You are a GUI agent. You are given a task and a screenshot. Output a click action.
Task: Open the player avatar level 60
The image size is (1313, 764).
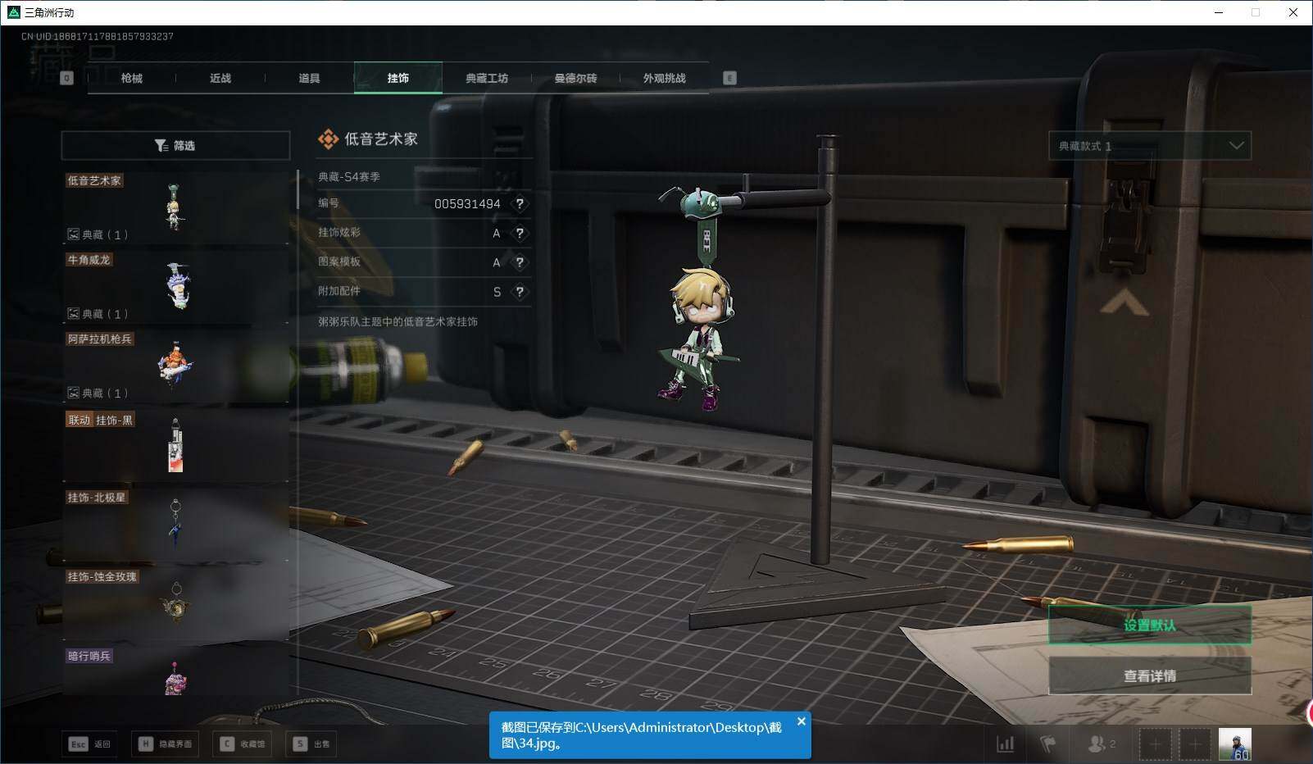coord(1234,744)
